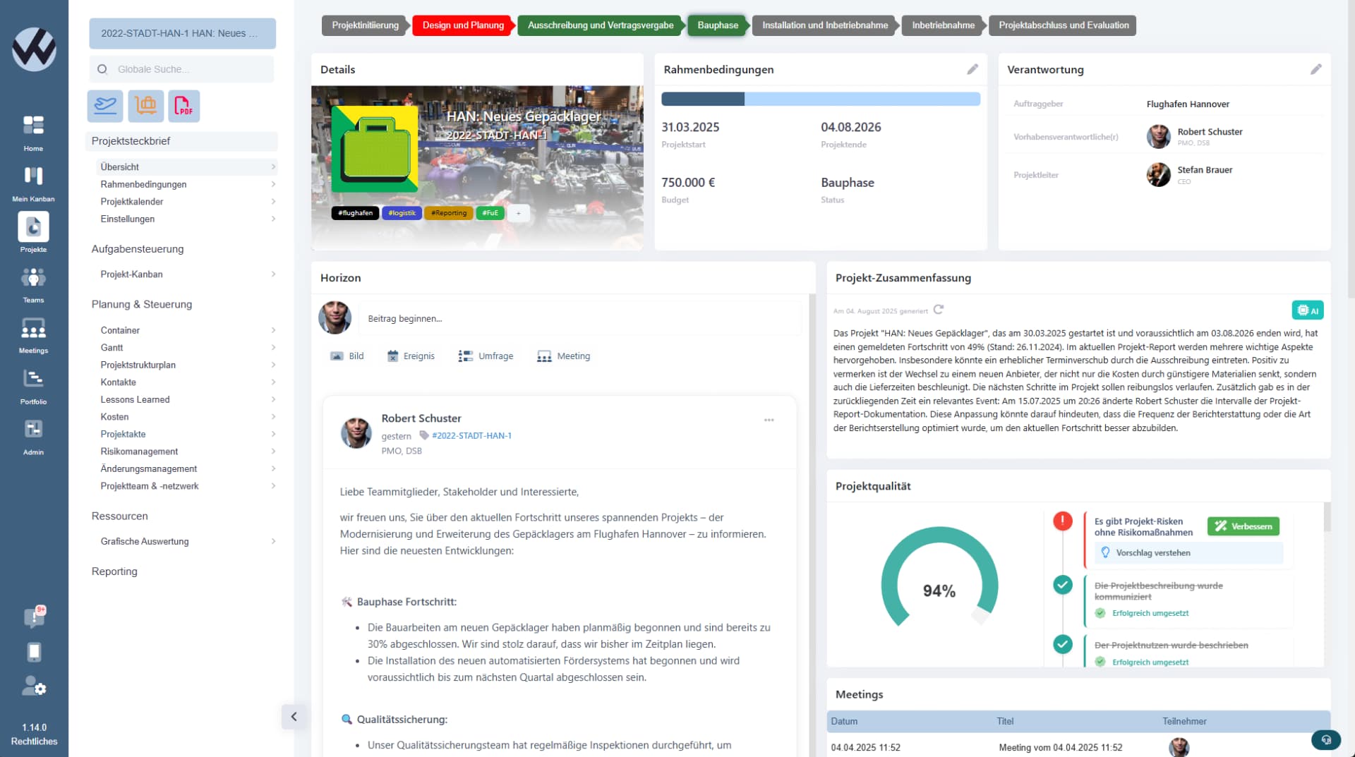Collapse the project navigation panel
The image size is (1355, 757).
coord(294,717)
